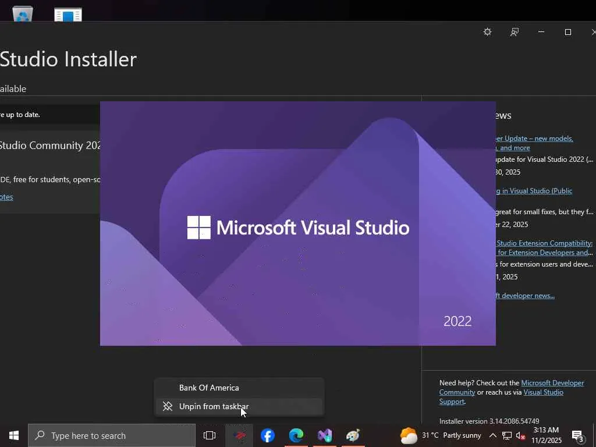Click the Studio Community 2022 product title
The width and height of the screenshot is (596, 447).
click(50, 146)
